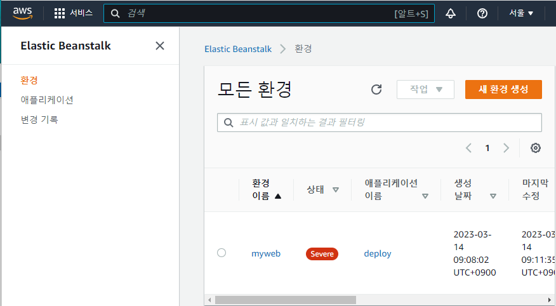
Task: Select 환경 in the sidebar
Action: [29, 80]
